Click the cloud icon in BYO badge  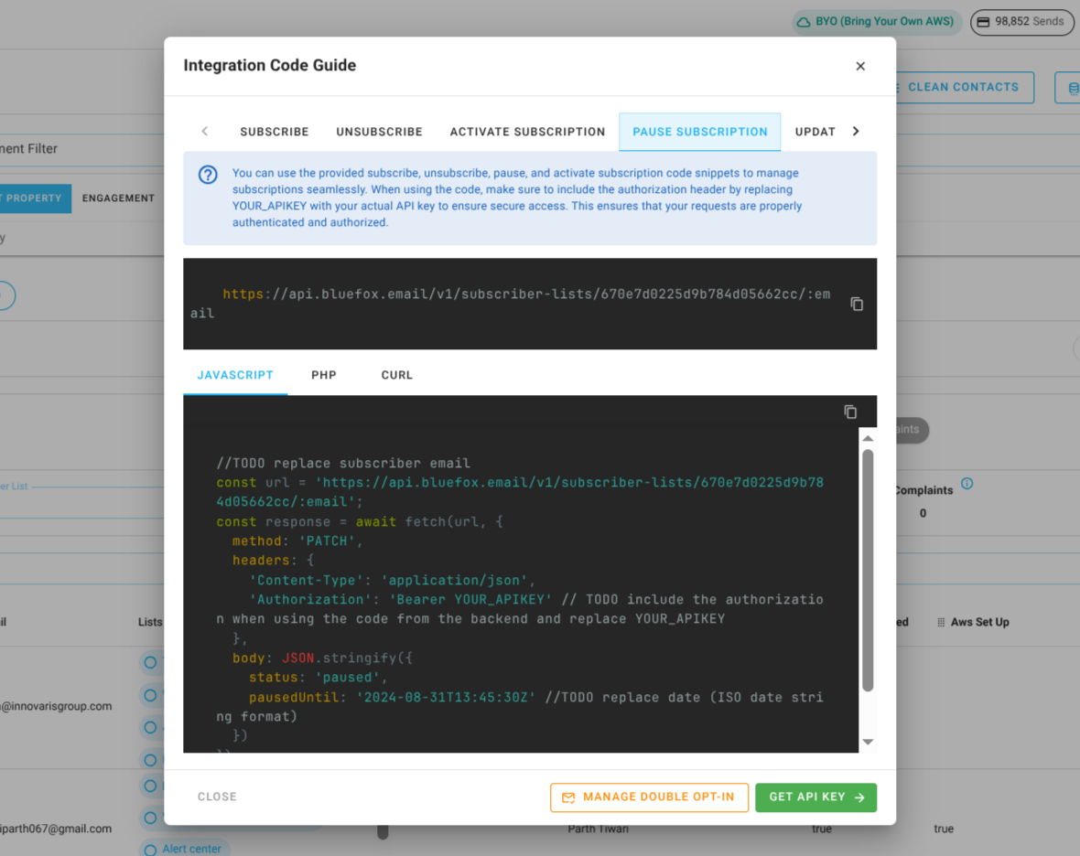[803, 22]
